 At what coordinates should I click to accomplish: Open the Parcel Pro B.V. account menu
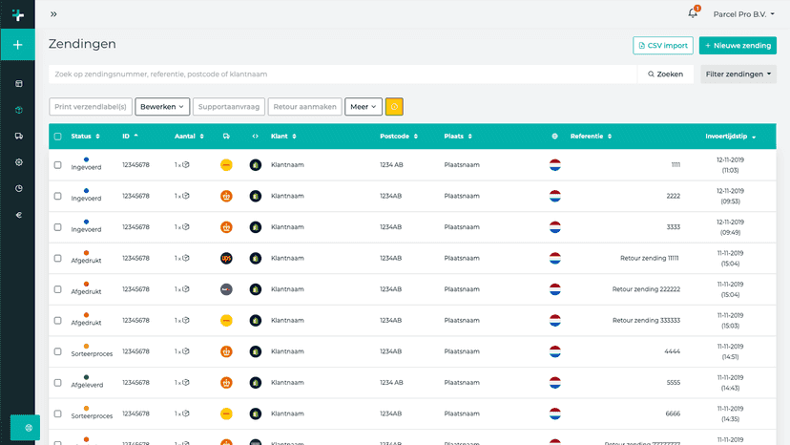[743, 14]
